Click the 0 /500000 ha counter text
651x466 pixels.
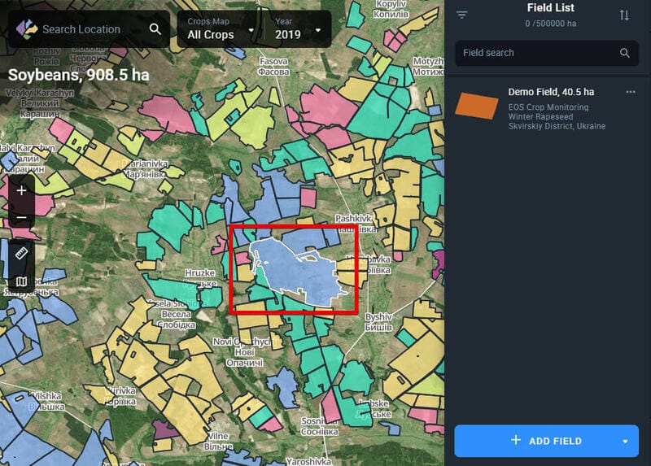(551, 24)
